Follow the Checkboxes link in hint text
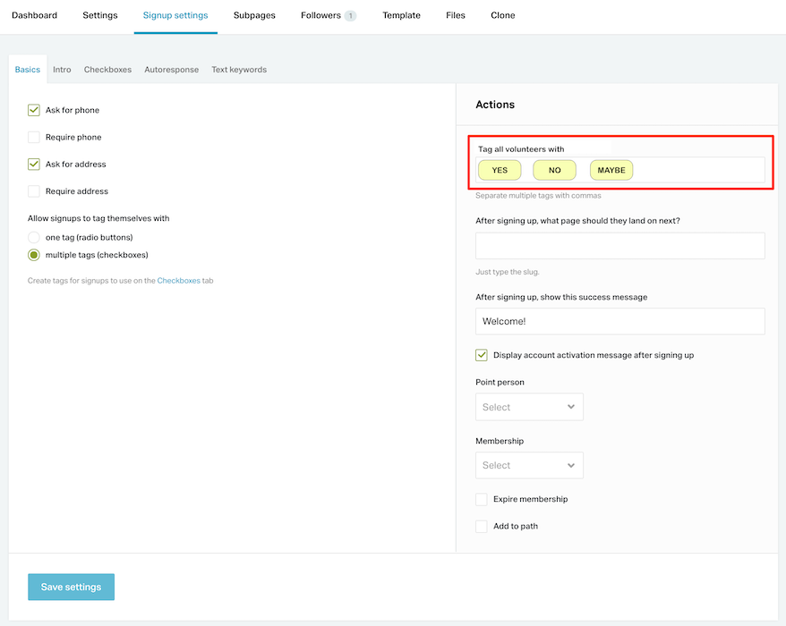 (178, 281)
